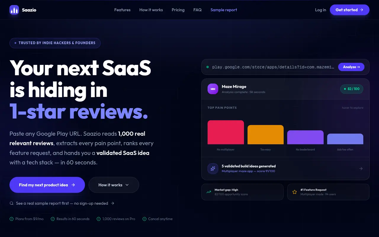Select the red No multiplayer bar
The height and width of the screenshot is (237, 379).
[226, 132]
